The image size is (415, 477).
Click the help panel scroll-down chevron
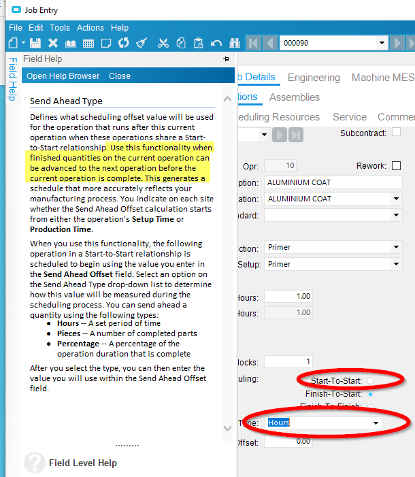tap(227, 428)
